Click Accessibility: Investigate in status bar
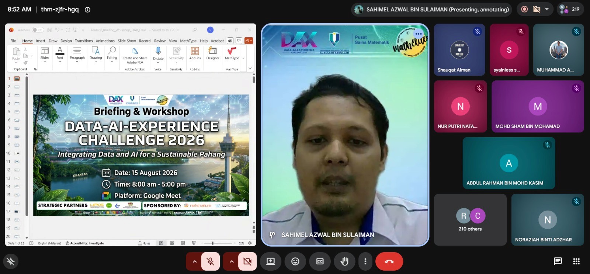The height and width of the screenshot is (274, 590). [84, 243]
